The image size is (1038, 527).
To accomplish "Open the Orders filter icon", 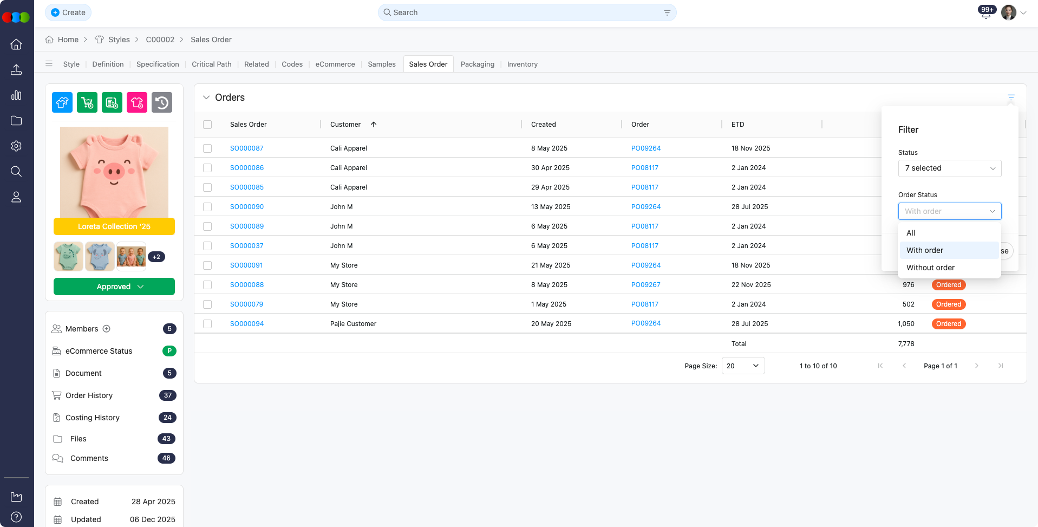I will (x=1011, y=97).
